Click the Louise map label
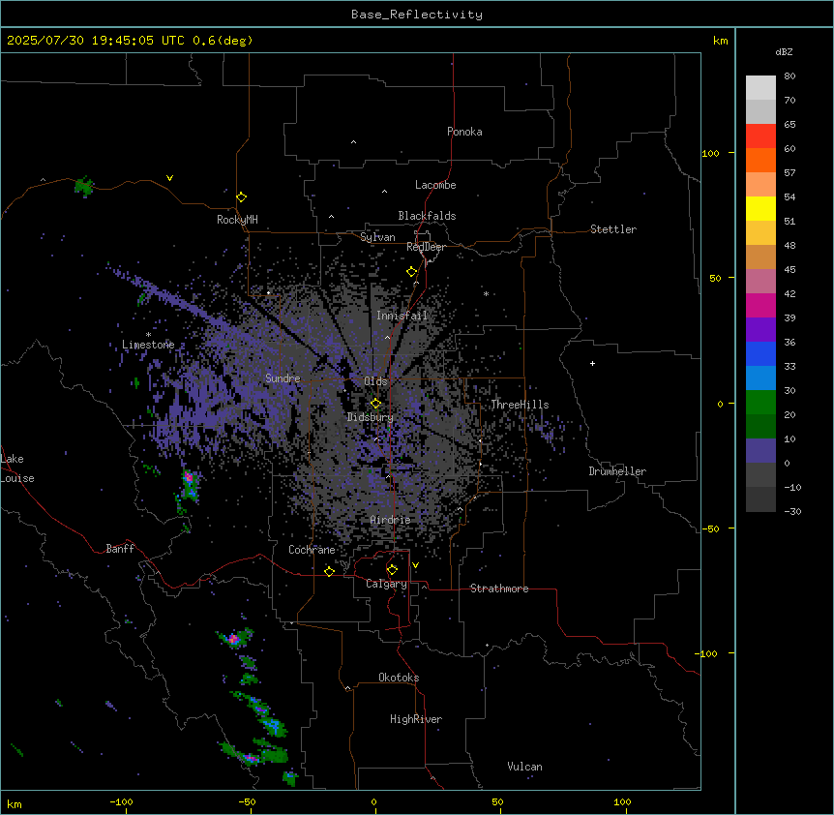 click(x=17, y=478)
